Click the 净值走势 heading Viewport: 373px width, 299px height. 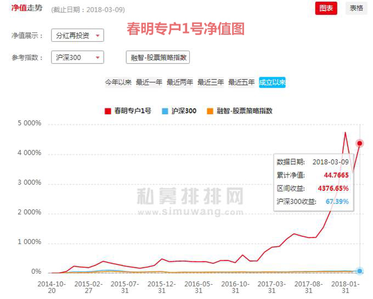click(27, 8)
